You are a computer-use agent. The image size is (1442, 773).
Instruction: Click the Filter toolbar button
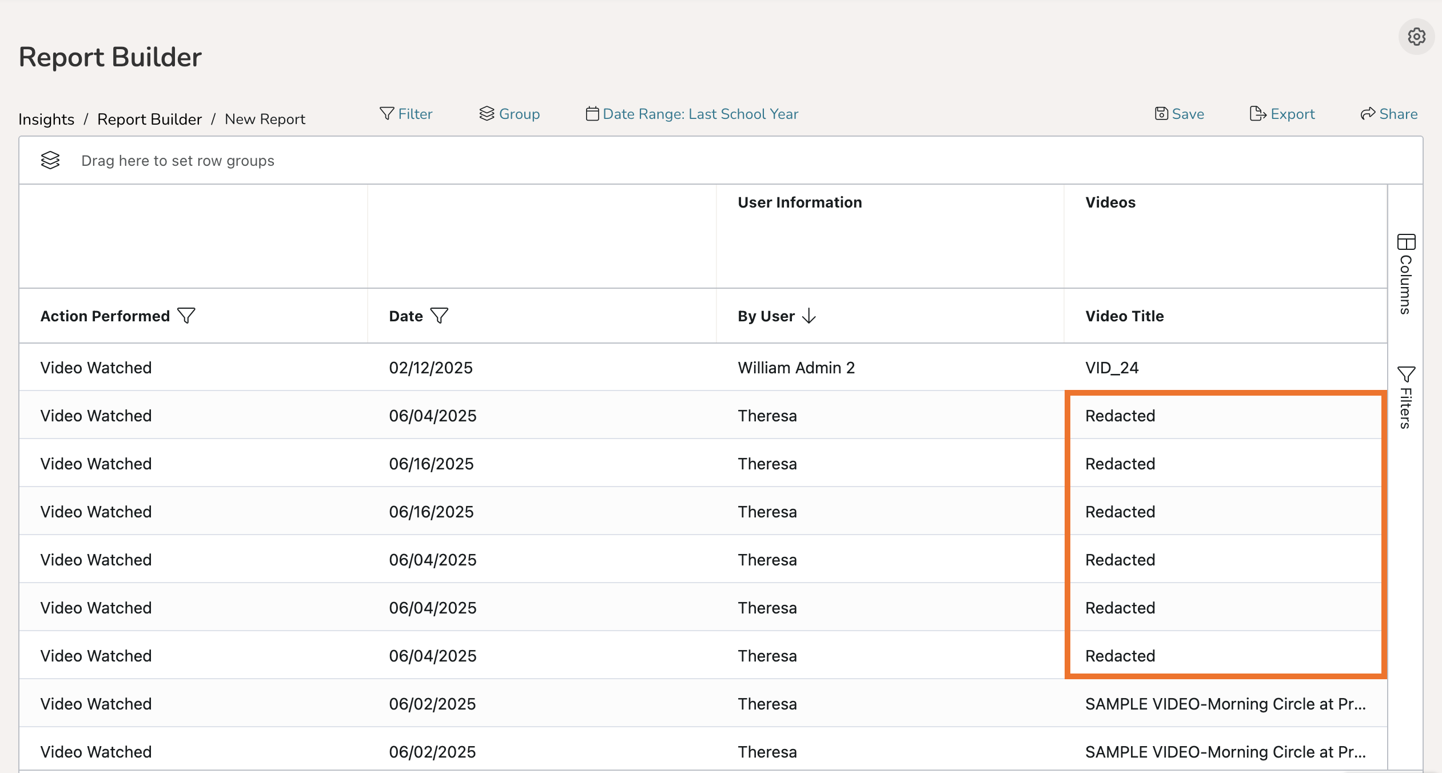tap(406, 114)
